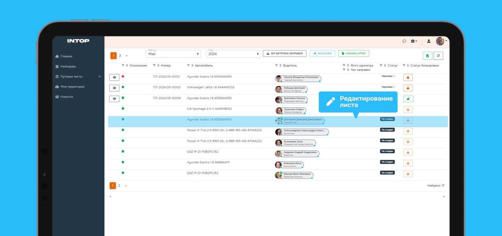Filter the Статус column
Image resolution: width=502 pixels, height=236 pixels.
tap(381, 66)
